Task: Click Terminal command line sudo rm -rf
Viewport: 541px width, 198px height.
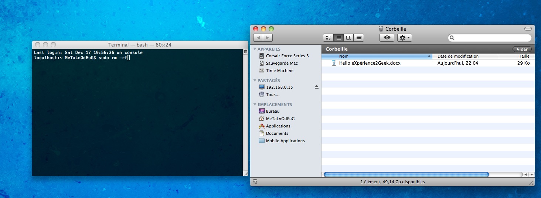Action: [112, 58]
